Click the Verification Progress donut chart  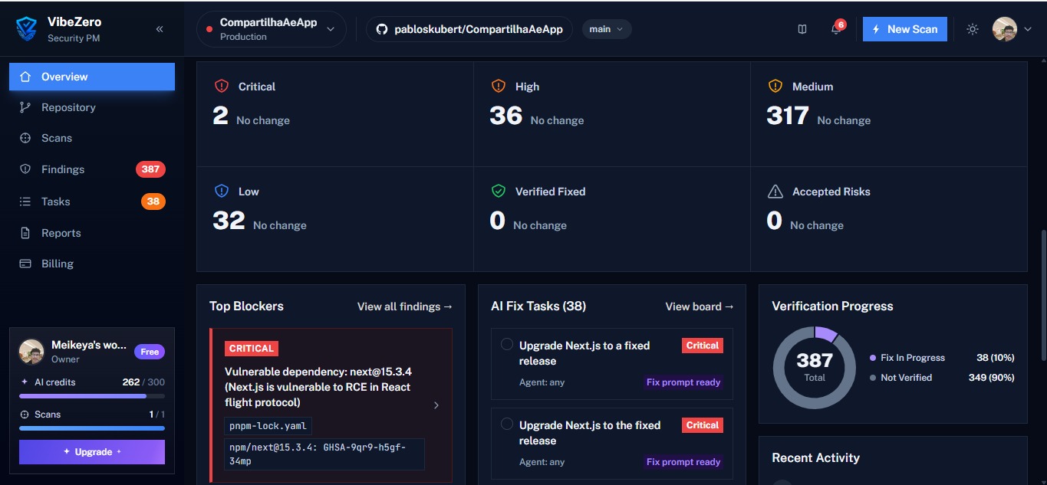(x=815, y=368)
